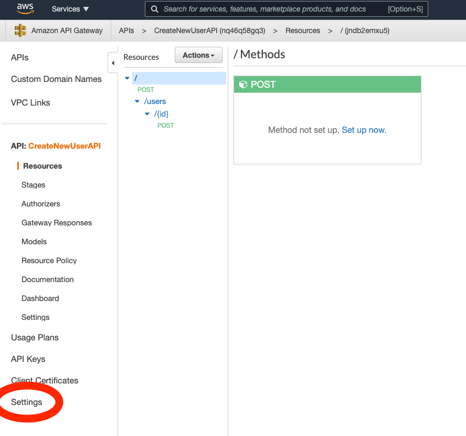Click the Amazon API Gateway service icon
The image size is (466, 436).
(x=20, y=30)
